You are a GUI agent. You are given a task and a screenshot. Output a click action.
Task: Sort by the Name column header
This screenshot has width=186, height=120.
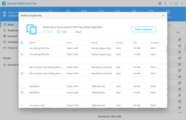tap(32, 43)
